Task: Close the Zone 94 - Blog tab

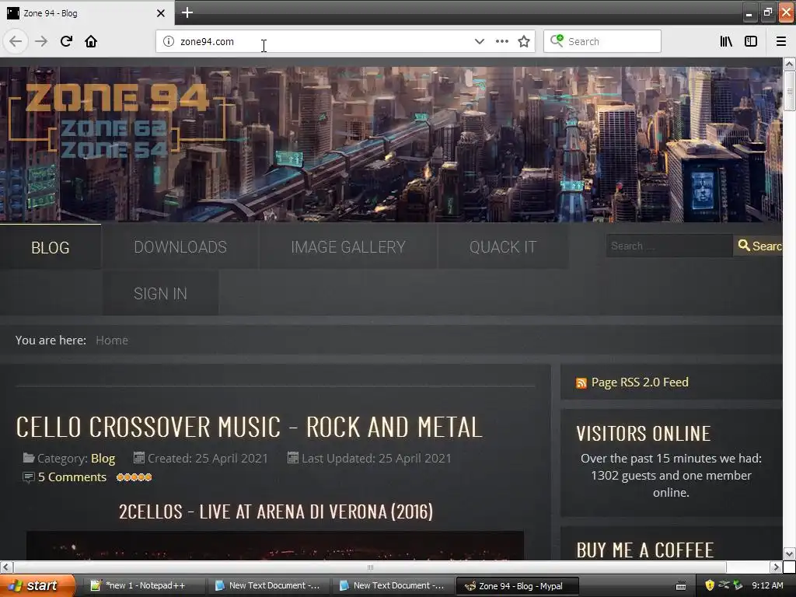Action: pyautogui.click(x=160, y=13)
